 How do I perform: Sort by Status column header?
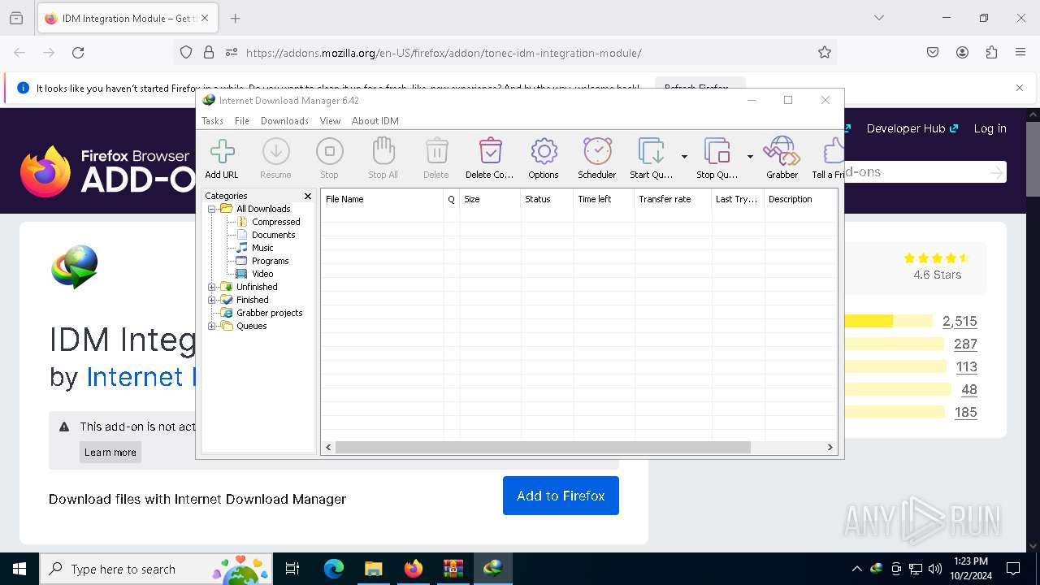pos(547,199)
